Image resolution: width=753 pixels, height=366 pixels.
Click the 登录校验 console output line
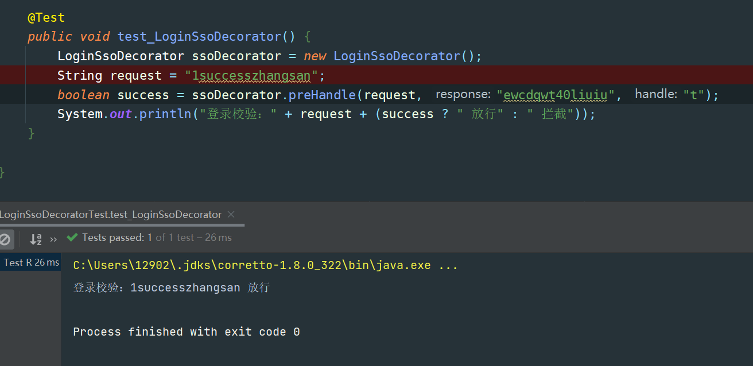(x=171, y=287)
